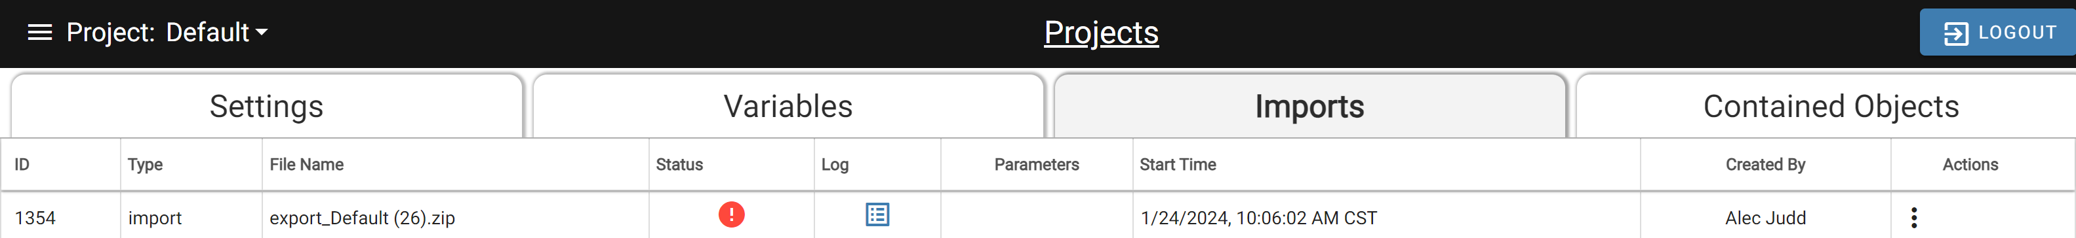Sort by the ID column header
The height and width of the screenshot is (238, 2076).
click(x=22, y=165)
